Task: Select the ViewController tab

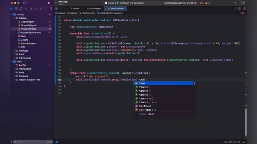Action: (x=116, y=8)
